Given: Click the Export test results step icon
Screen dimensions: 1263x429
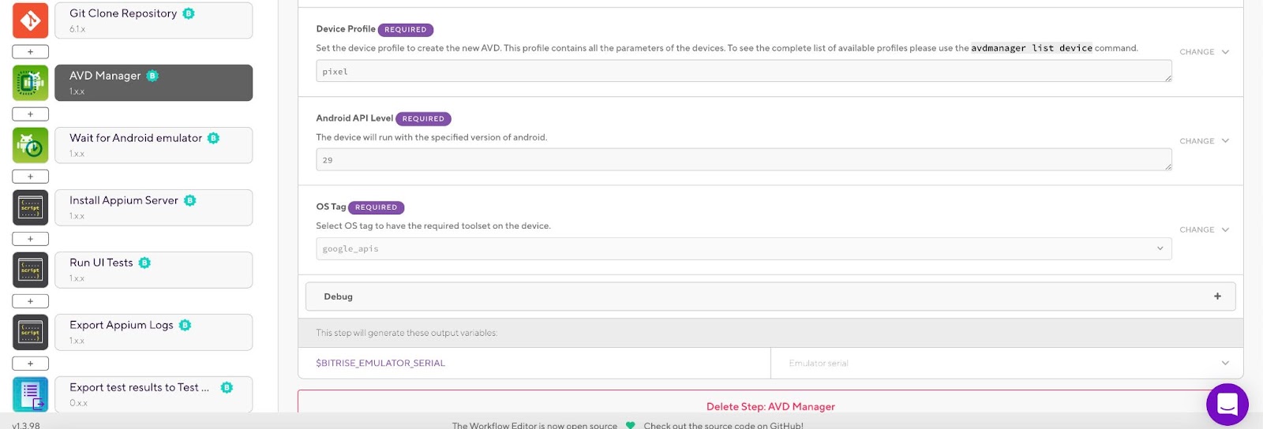Looking at the screenshot, I should pos(30,394).
